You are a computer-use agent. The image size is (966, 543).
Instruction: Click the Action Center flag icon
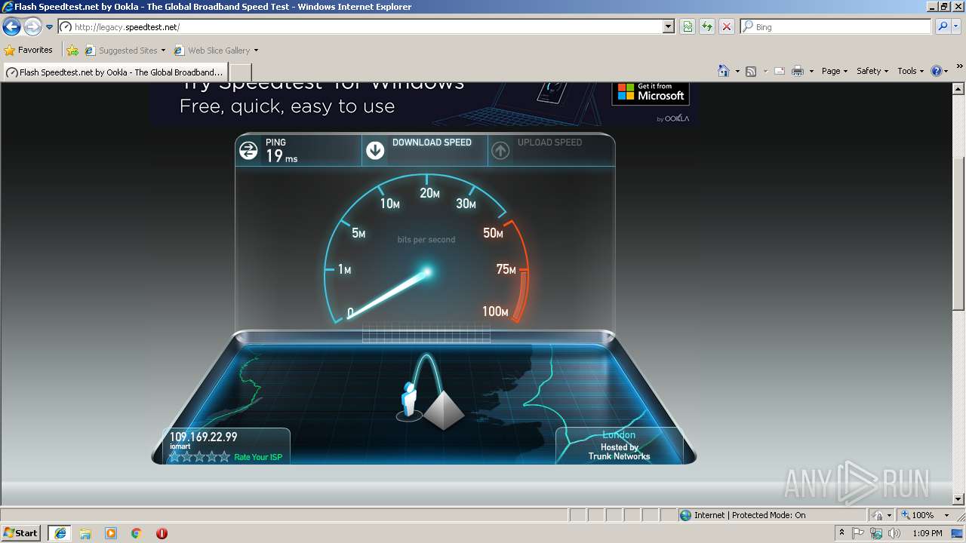tap(858, 533)
